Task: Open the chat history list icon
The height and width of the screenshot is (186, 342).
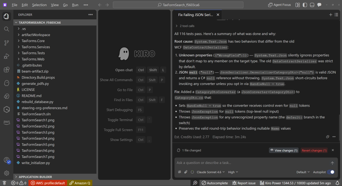Action: click(336, 15)
